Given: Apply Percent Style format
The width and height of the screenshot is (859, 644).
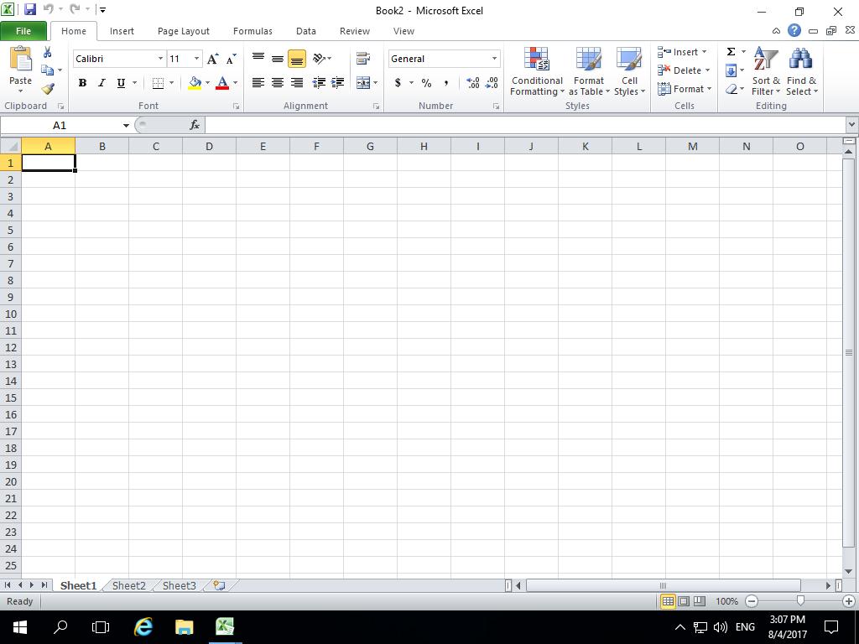Looking at the screenshot, I should (x=426, y=83).
